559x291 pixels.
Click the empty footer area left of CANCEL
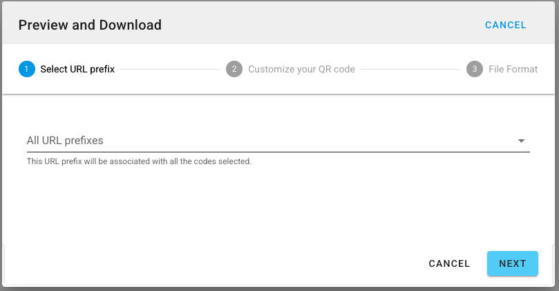point(214,263)
